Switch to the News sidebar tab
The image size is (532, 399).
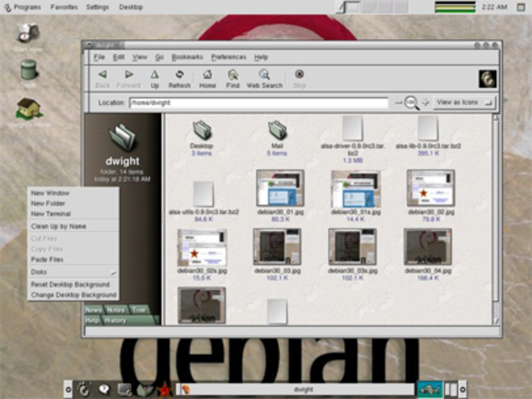click(x=93, y=310)
